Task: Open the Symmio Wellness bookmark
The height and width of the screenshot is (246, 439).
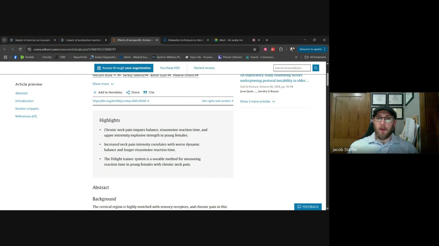Action: tap(166, 57)
